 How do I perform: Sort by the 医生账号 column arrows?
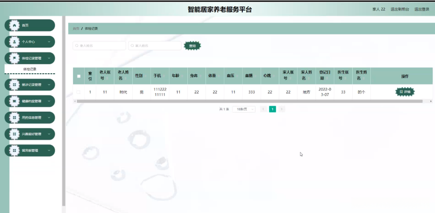(345, 79)
